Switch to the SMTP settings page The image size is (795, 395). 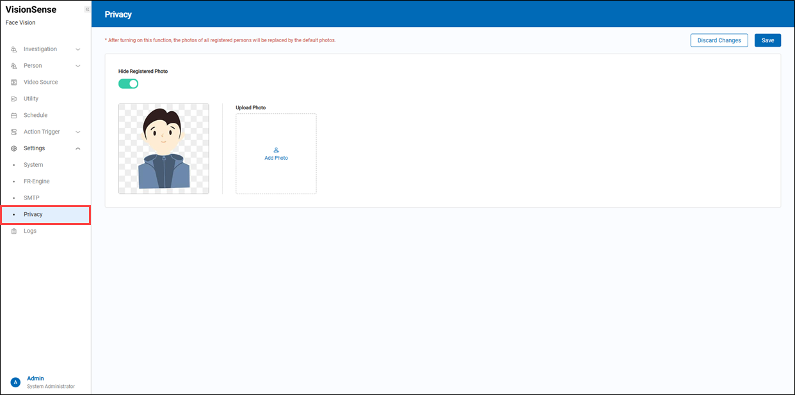click(x=31, y=197)
